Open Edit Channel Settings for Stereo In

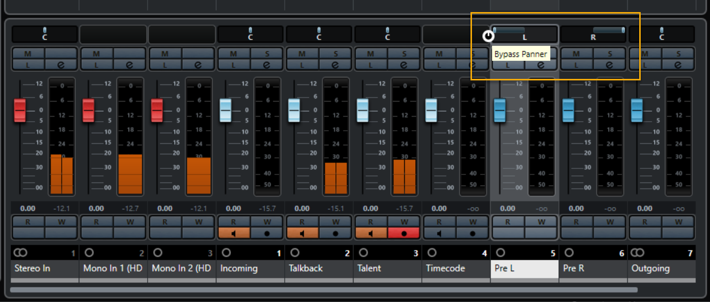pos(61,64)
